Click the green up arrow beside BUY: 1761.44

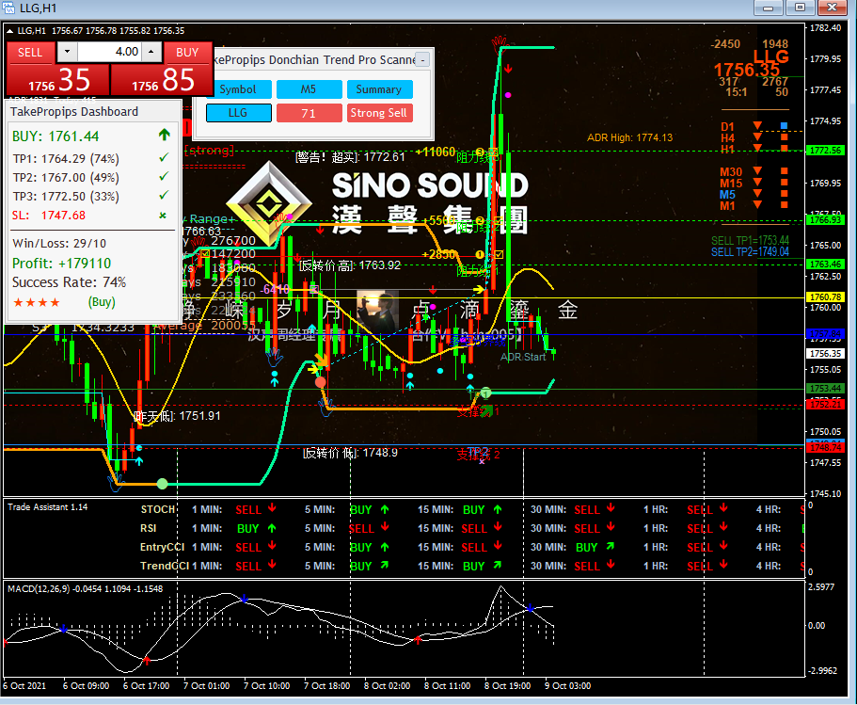tap(164, 135)
